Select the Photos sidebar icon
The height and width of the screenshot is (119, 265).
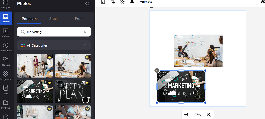(6, 18)
